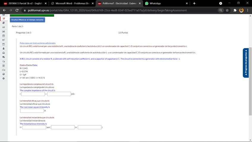Viewport: 252px width, 142px height.
Task: Open the filled chat bubbles icon
Action: [x=4, y=57]
